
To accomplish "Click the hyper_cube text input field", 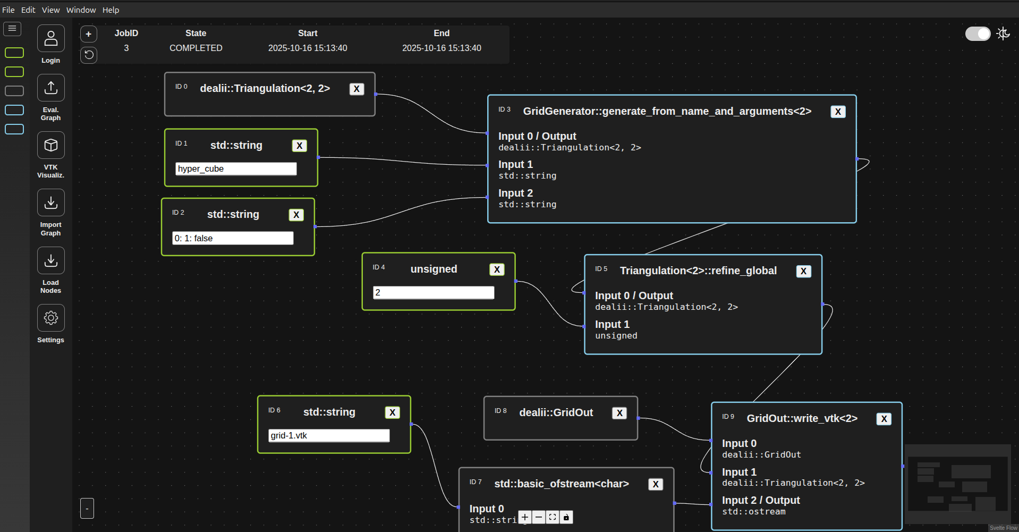I will click(235, 168).
